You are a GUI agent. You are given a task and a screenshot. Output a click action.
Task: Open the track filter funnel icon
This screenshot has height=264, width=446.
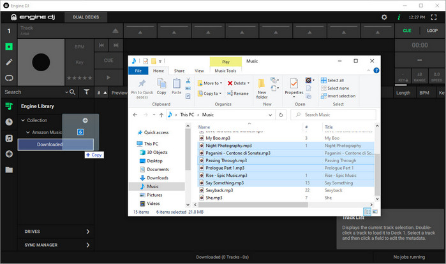[87, 92]
